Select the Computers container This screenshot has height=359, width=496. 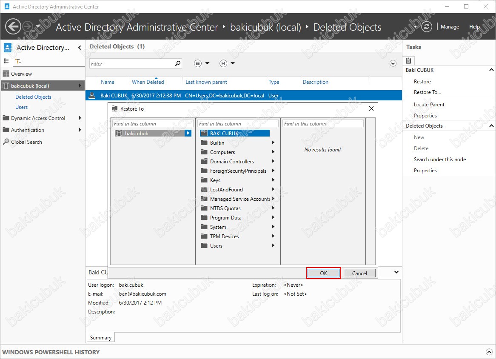pos(222,152)
